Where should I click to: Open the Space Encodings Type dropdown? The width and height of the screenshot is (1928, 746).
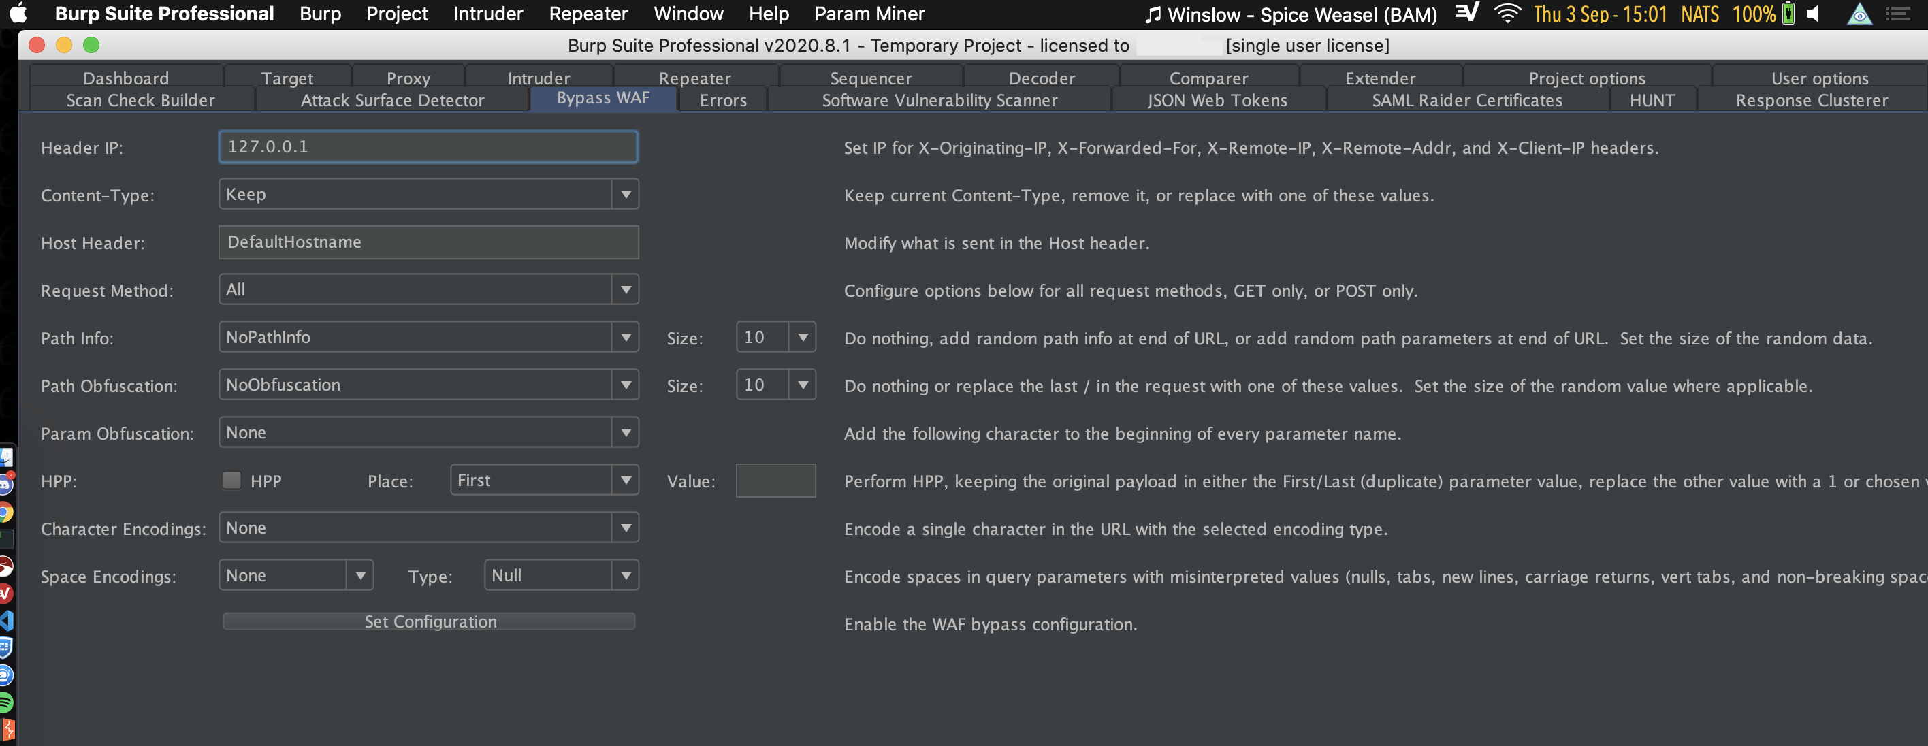point(626,574)
